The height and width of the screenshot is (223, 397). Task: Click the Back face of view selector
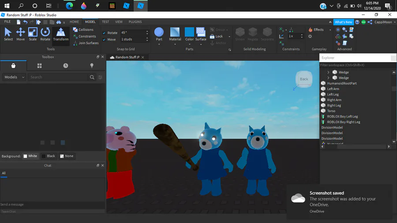click(x=304, y=79)
